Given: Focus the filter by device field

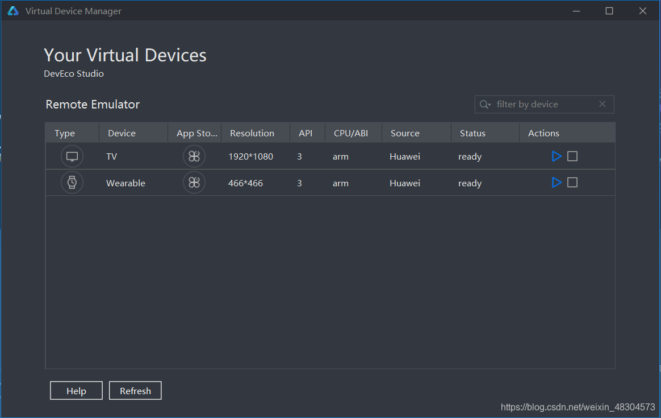Looking at the screenshot, I should [x=544, y=104].
